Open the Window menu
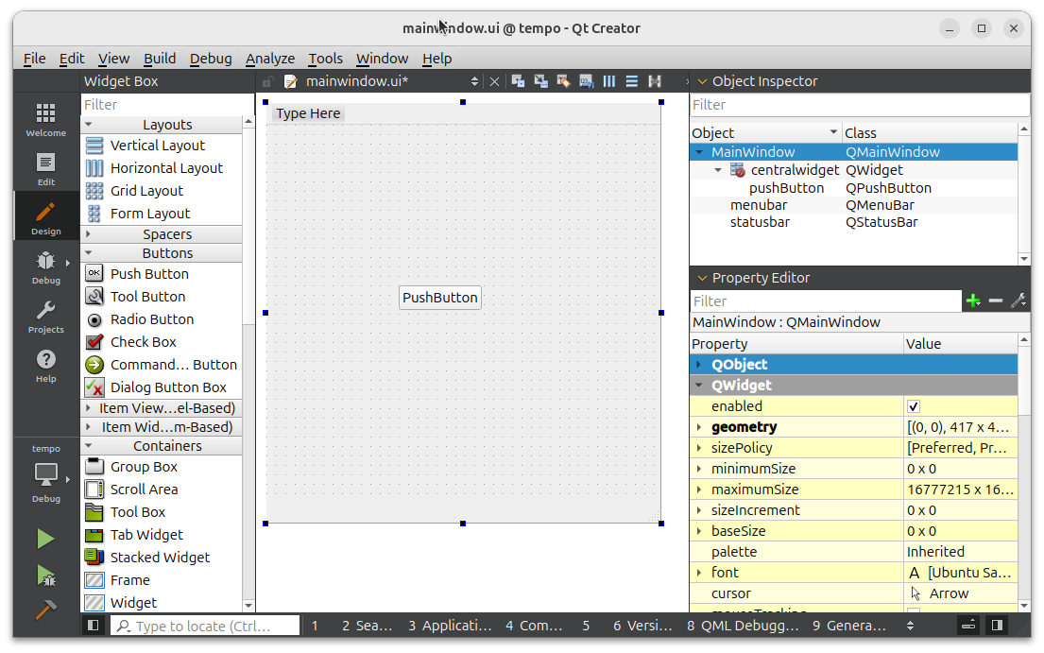Screen dimensions: 1044x653 coord(383,59)
